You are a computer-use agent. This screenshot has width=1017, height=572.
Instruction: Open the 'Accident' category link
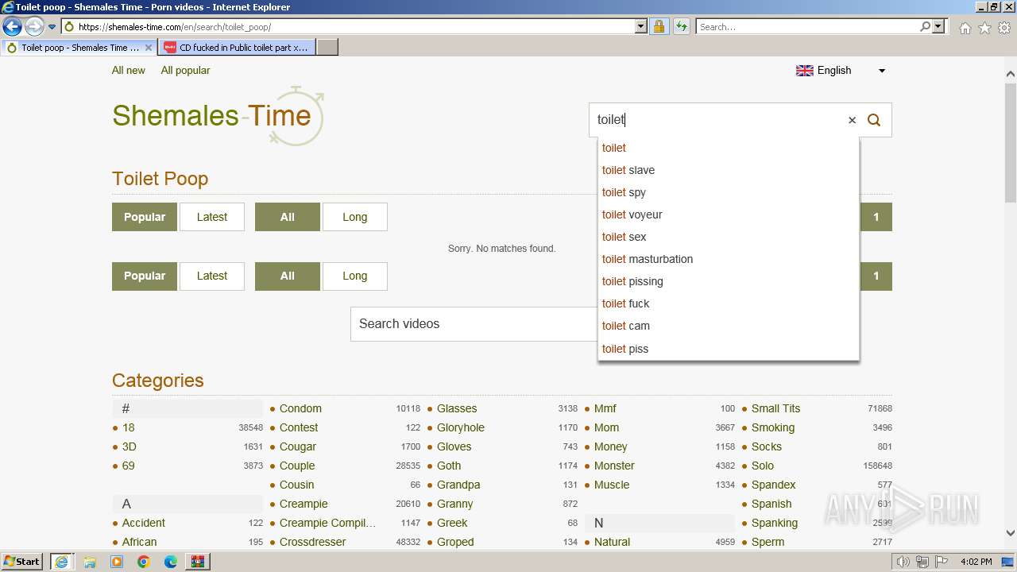pyautogui.click(x=144, y=523)
